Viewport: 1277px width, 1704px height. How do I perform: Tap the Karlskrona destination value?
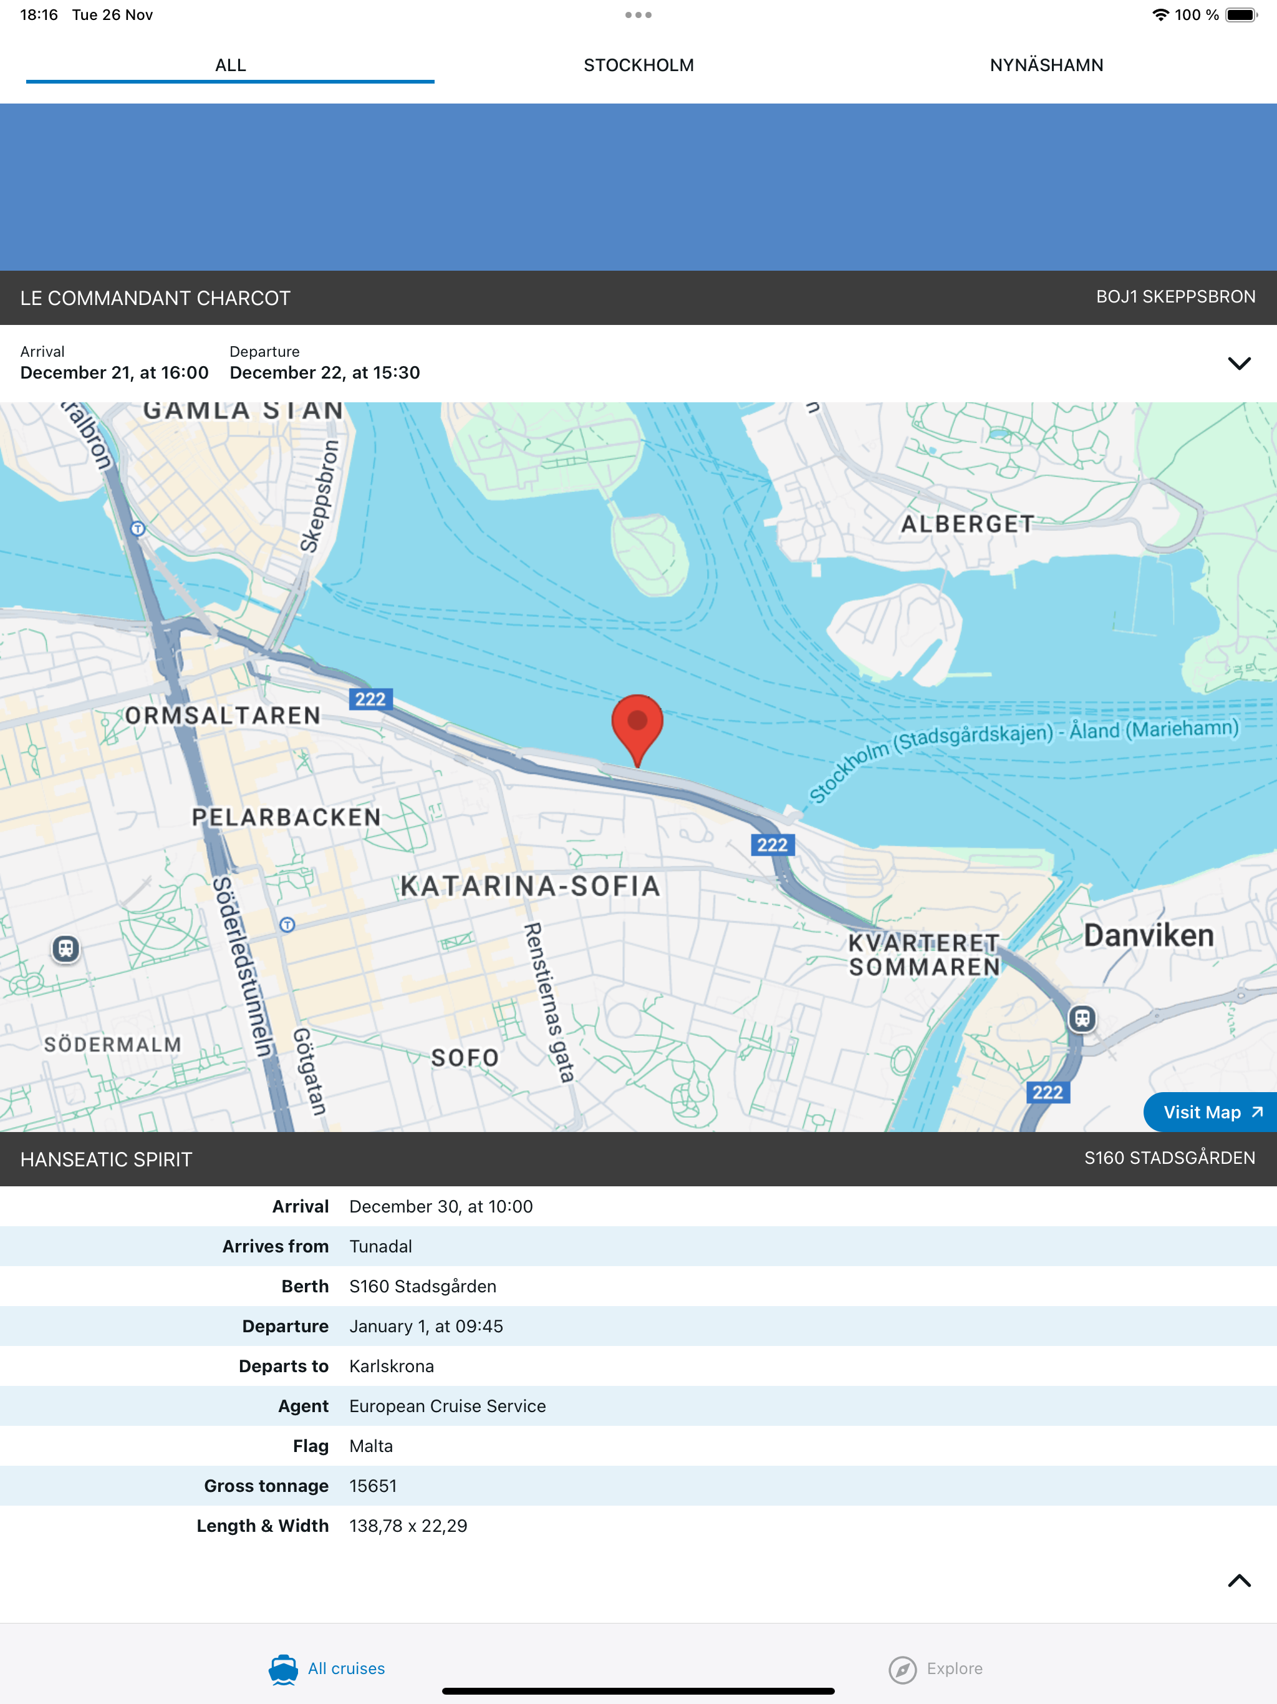pyautogui.click(x=391, y=1367)
